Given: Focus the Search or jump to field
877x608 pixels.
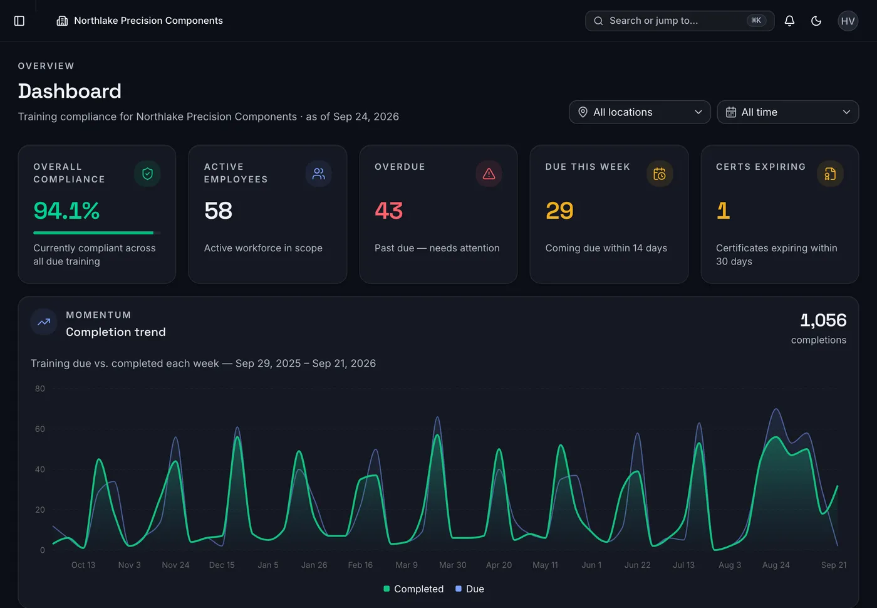Looking at the screenshot, I should (x=680, y=21).
